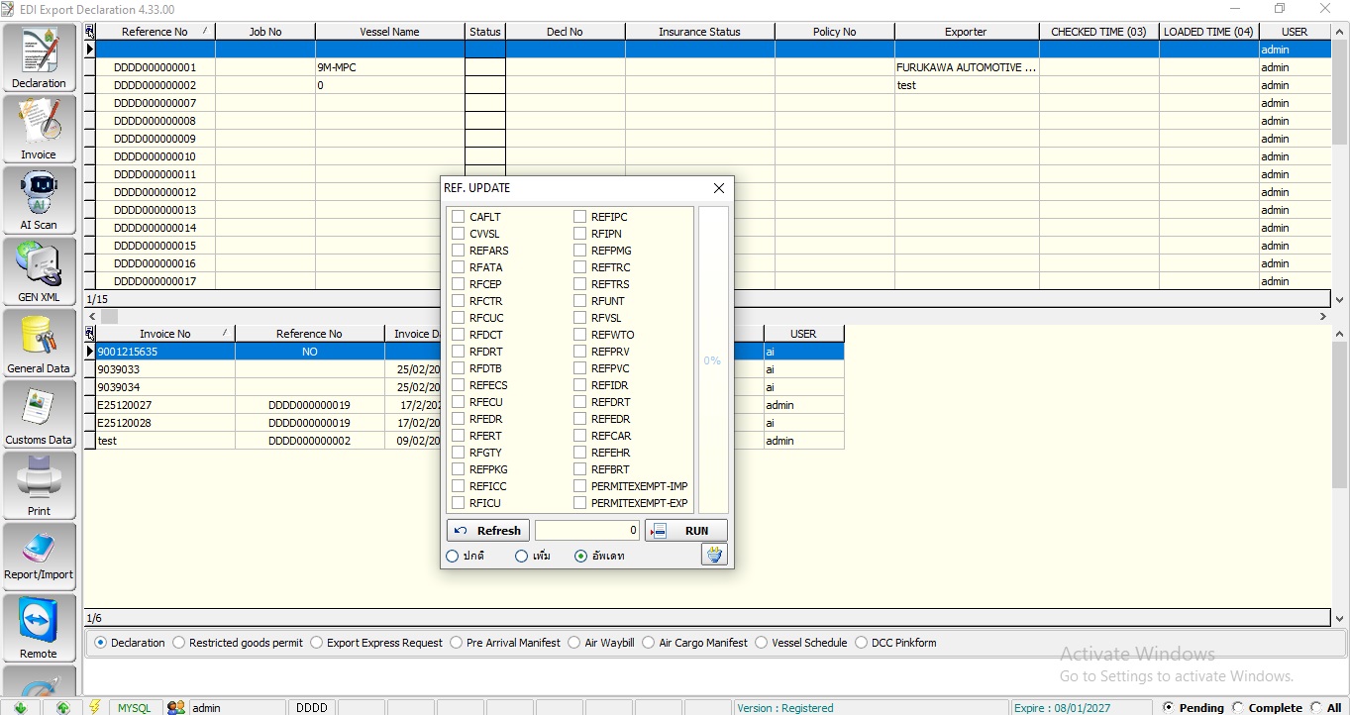Sort by Reference No column header
The image size is (1350, 715).
point(155,32)
